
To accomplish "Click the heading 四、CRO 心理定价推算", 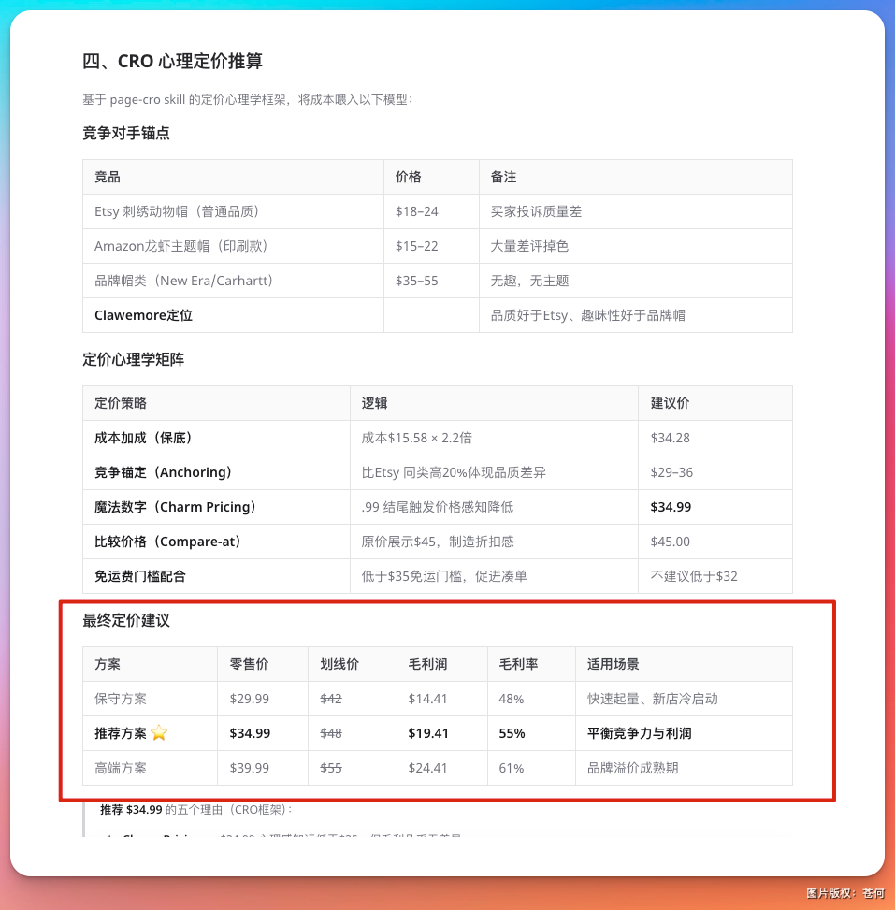I will [x=172, y=62].
